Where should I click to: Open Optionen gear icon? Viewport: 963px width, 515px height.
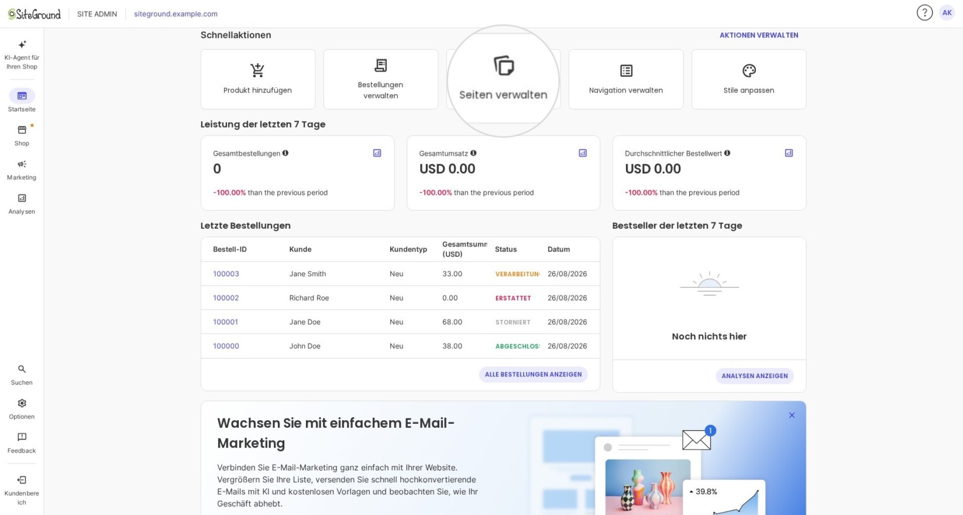(22, 403)
